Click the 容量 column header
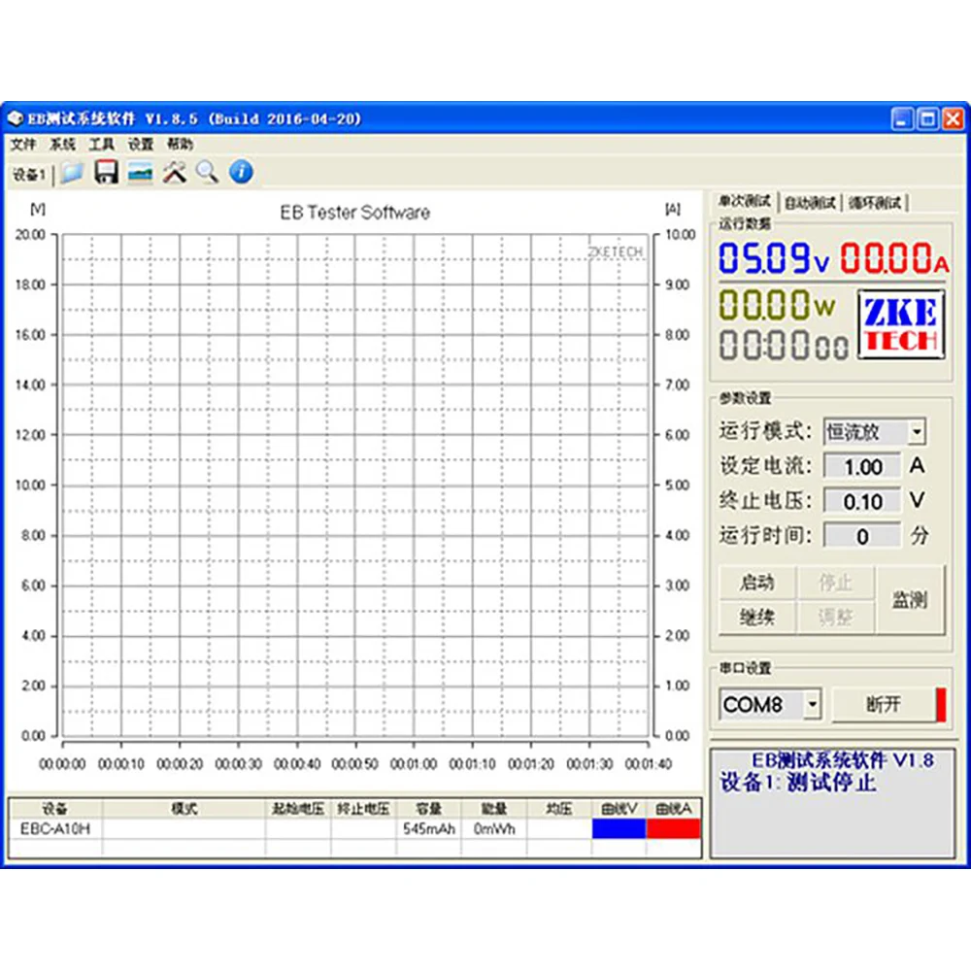Screen dimensions: 971x971 [428, 808]
